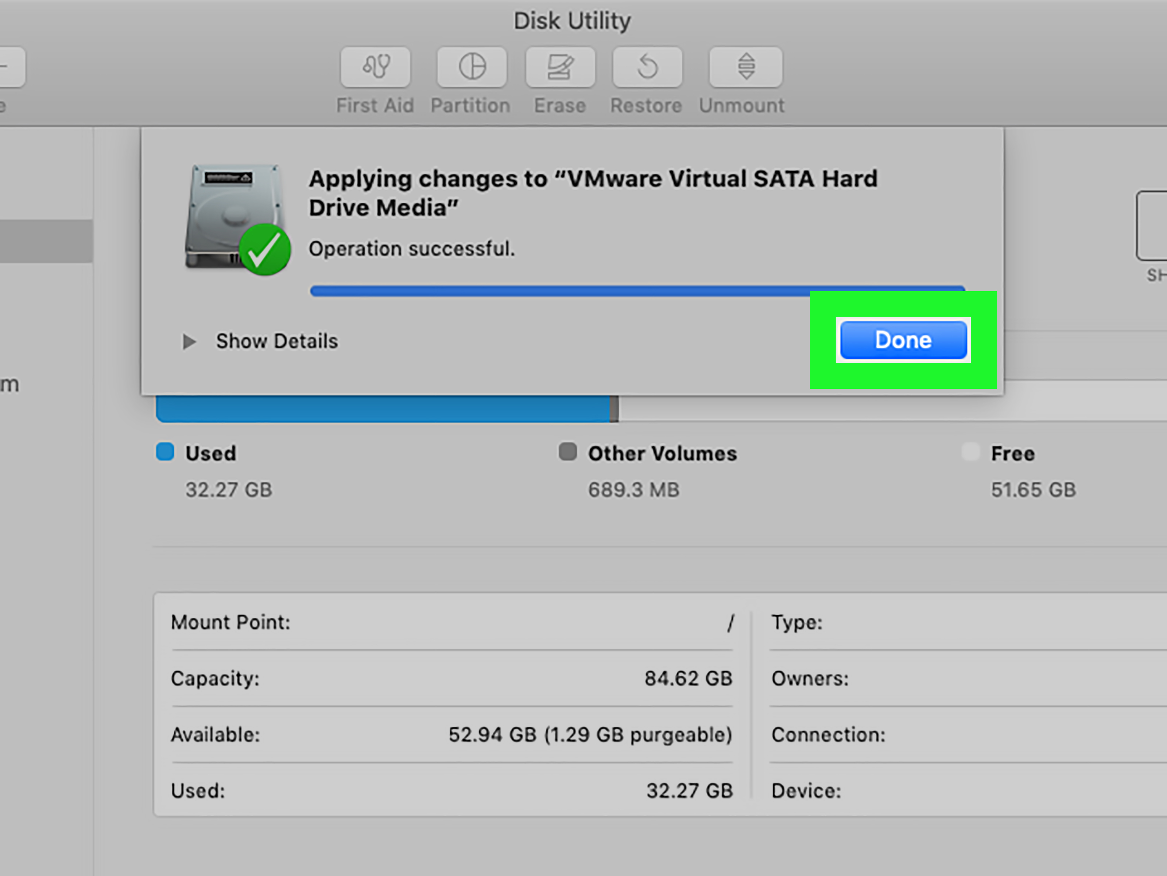Click the "Type:" info row label

(x=796, y=623)
